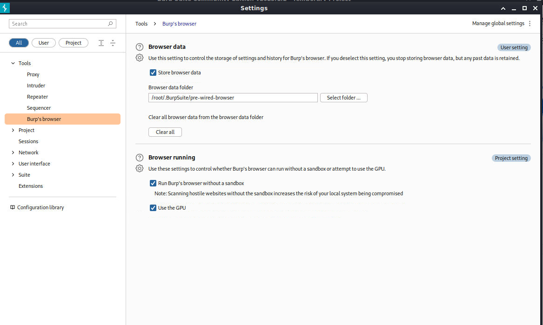Uncheck Store browser data checkbox

click(153, 73)
